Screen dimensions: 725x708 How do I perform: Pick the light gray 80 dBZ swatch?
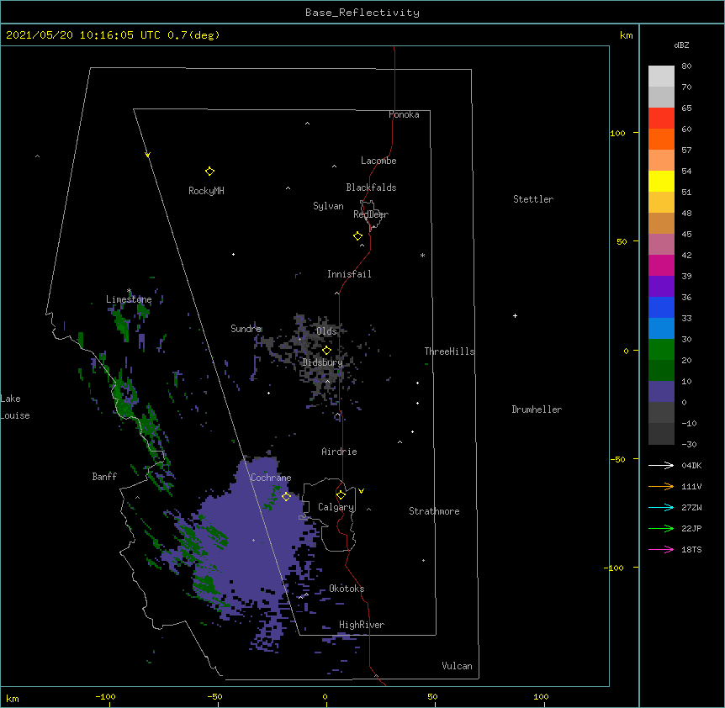point(661,77)
